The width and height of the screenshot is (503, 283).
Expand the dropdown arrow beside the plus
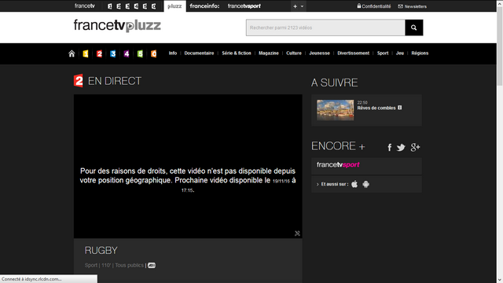(302, 6)
